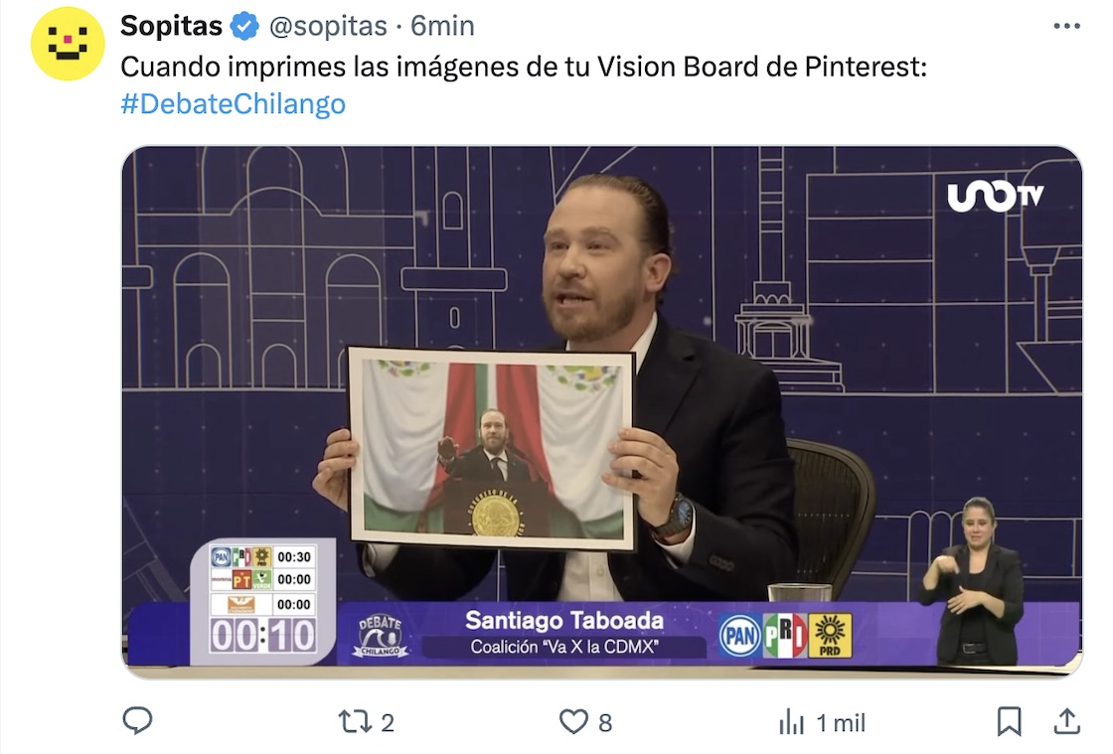Screen dimensions: 1113x754
Task: Open Sopitas yellow smiley avatar
Action: coord(68,44)
